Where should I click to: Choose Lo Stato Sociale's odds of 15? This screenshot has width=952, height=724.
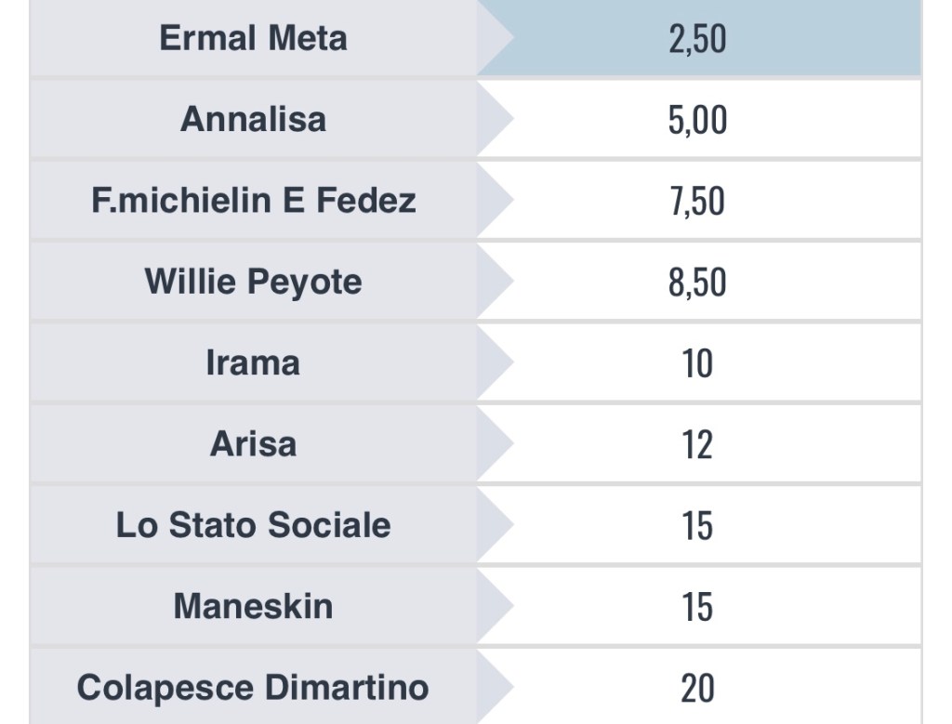point(697,525)
